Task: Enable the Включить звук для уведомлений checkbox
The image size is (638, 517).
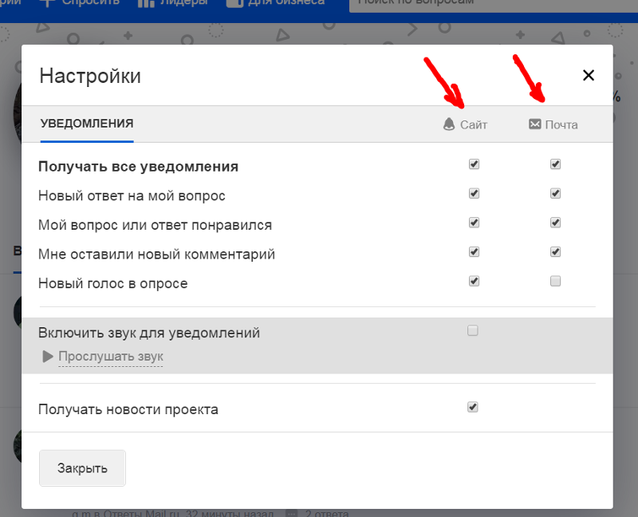Action: pos(472,330)
